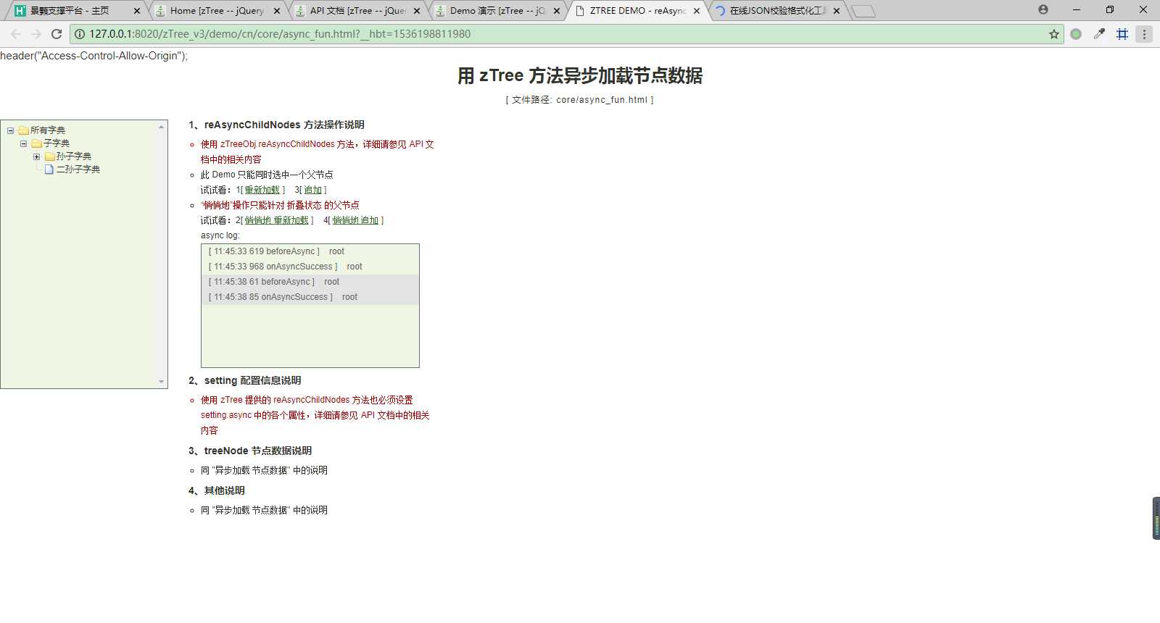Close the 在线JSON校验 tab

[837, 11]
